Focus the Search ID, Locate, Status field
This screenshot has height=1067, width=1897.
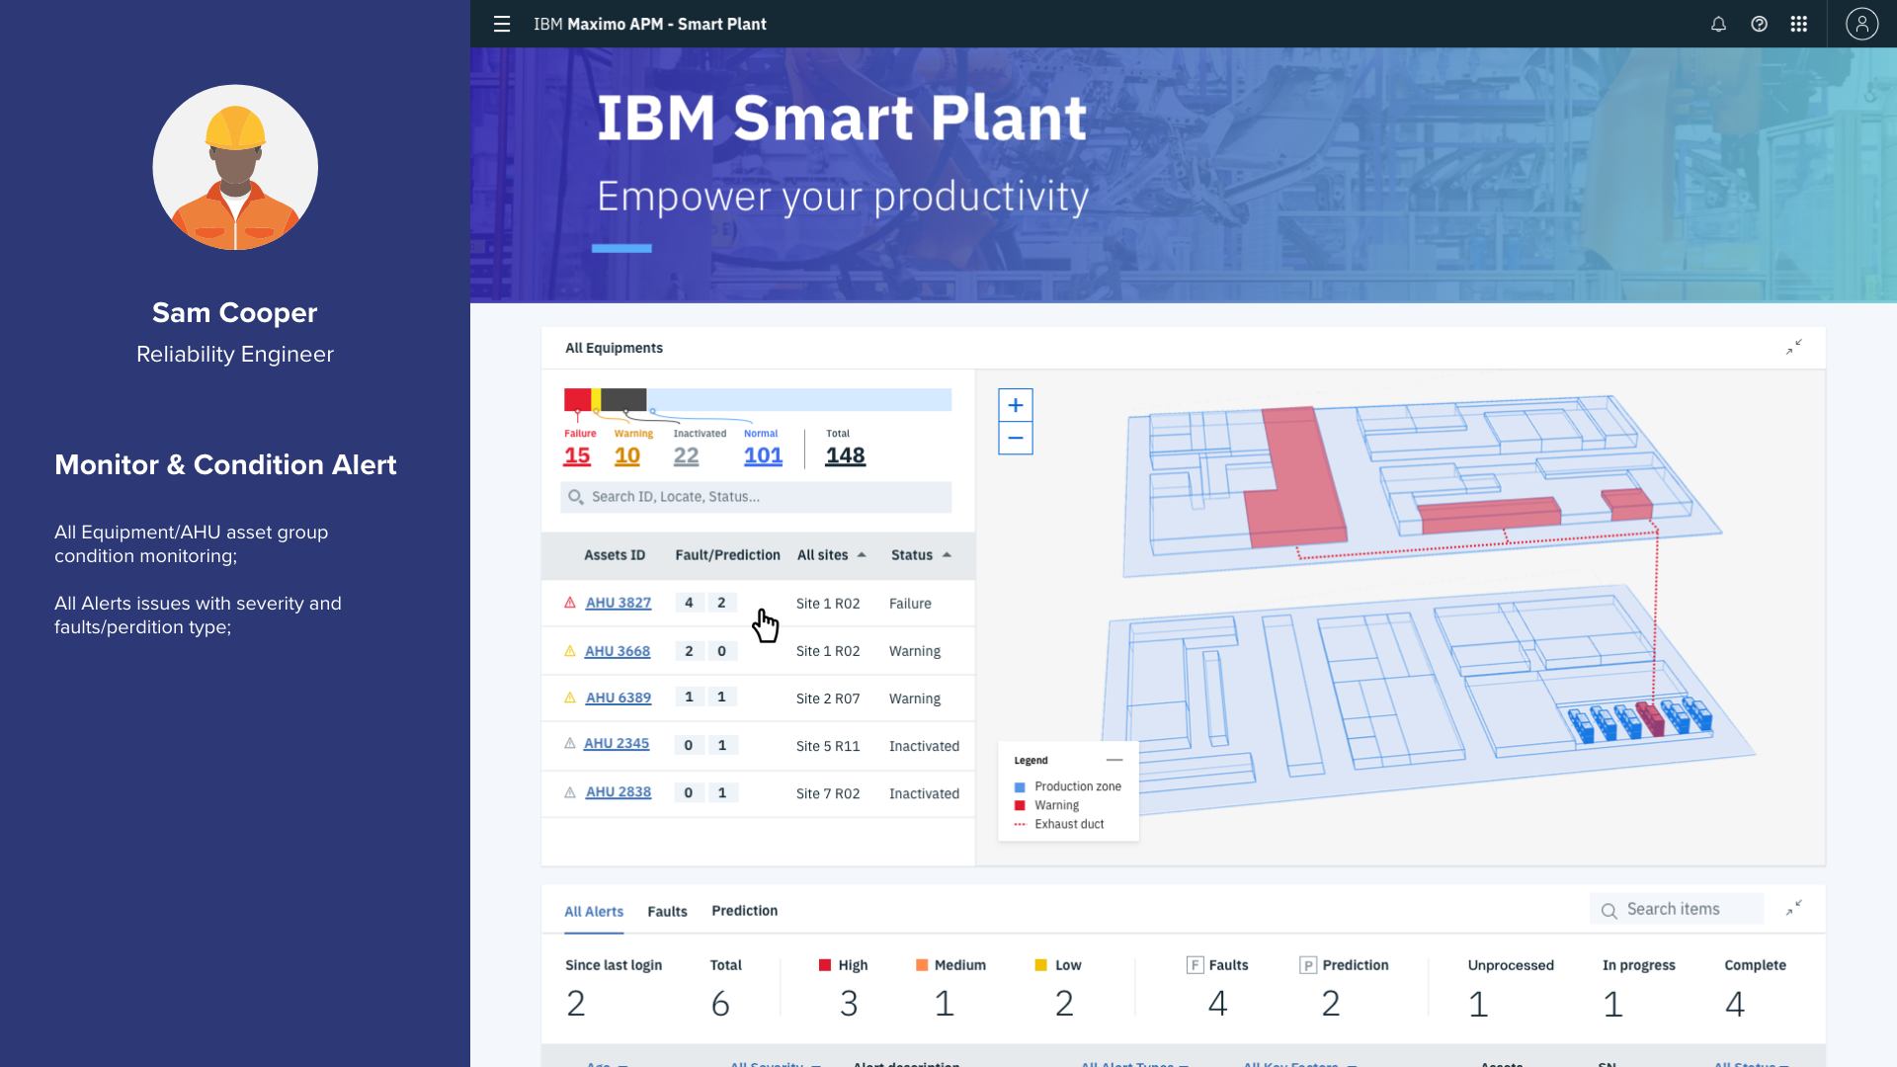(756, 497)
